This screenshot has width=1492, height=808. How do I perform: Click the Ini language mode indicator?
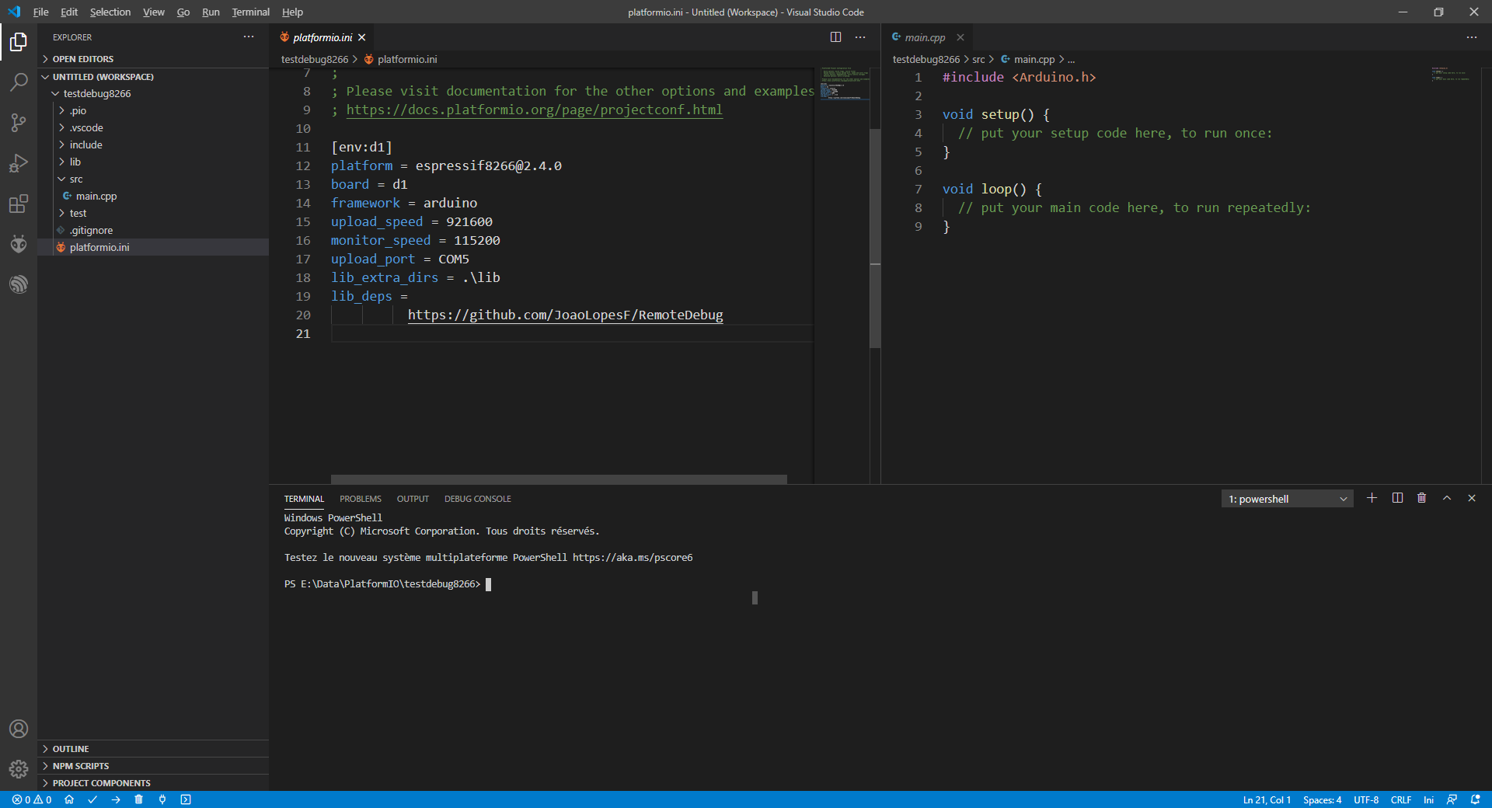[1428, 799]
